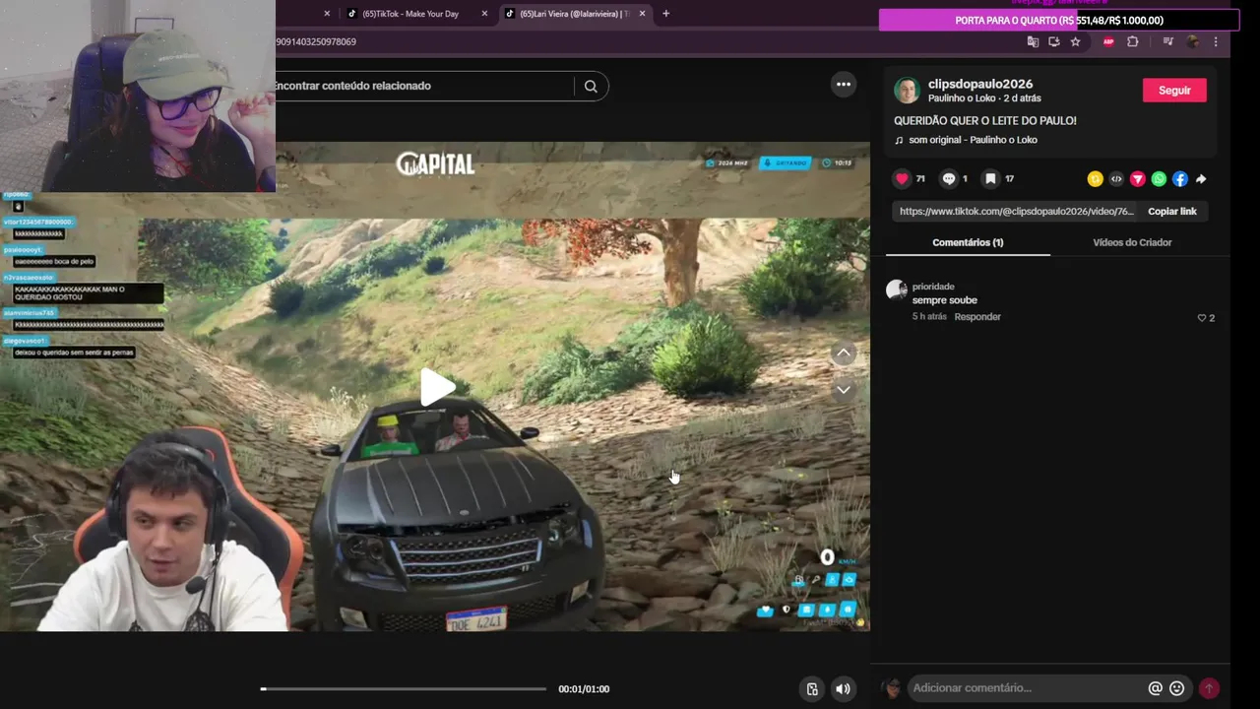Viewport: 1260px width, 709px height.
Task: Open Chrome translate page icon
Action: tap(1033, 41)
